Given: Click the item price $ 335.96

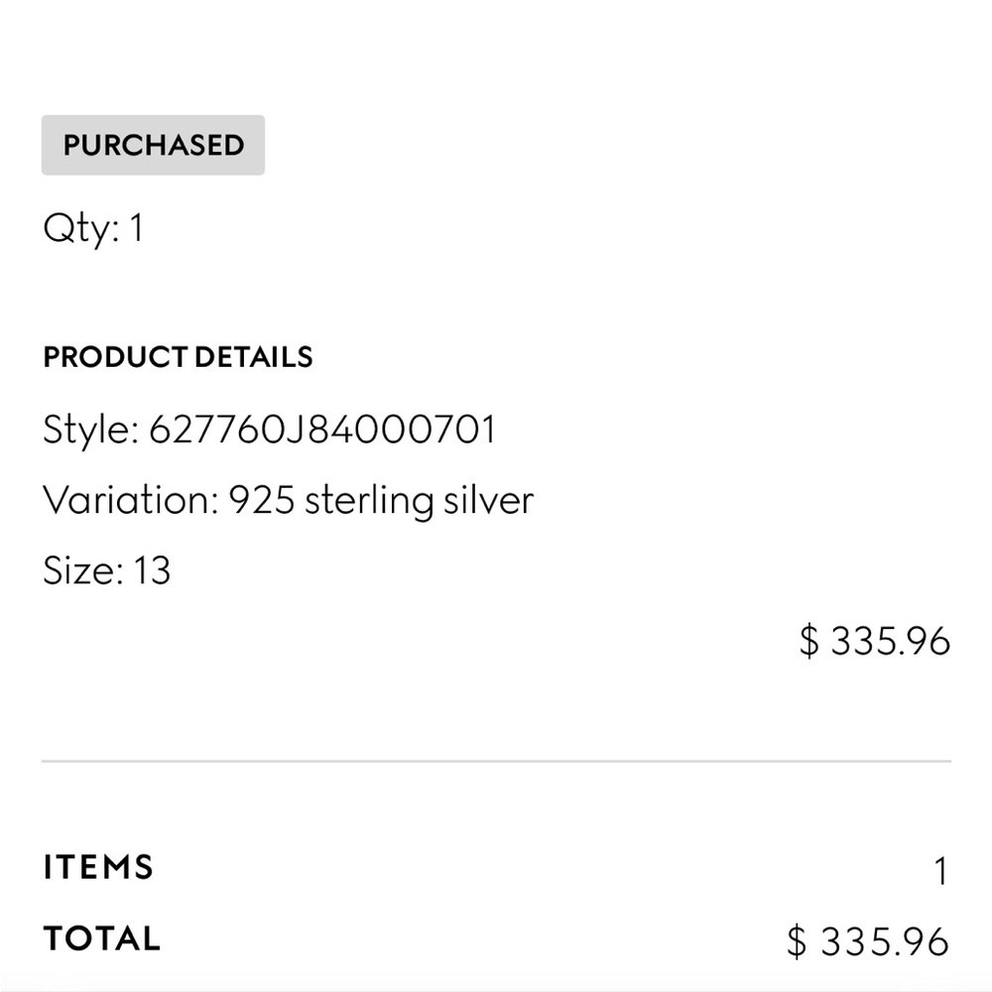Looking at the screenshot, I should 875,641.
